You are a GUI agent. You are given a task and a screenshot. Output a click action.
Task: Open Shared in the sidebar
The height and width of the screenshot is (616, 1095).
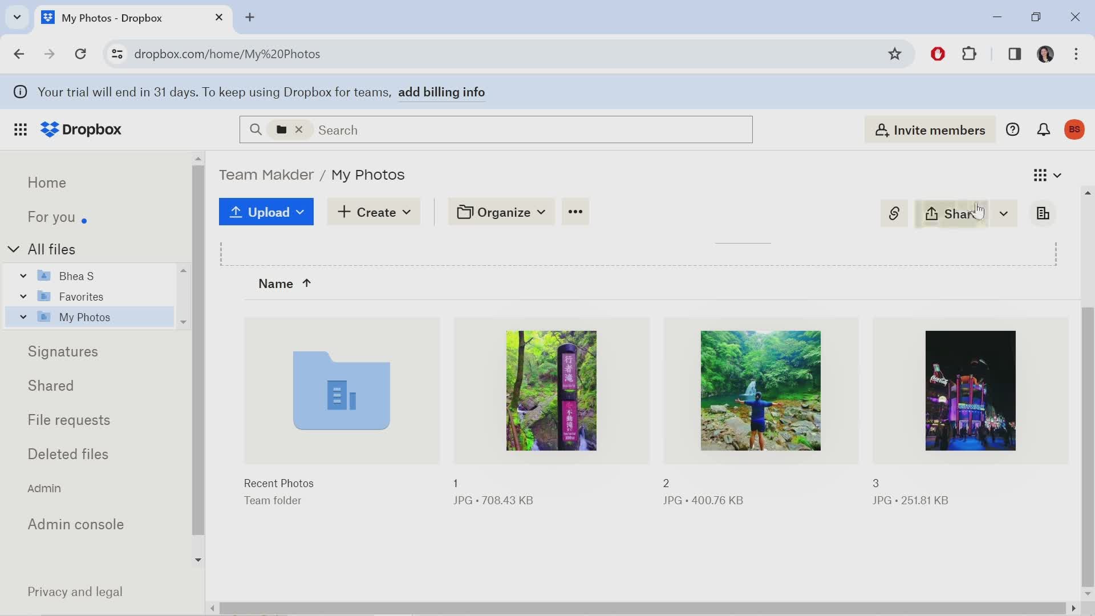point(51,386)
